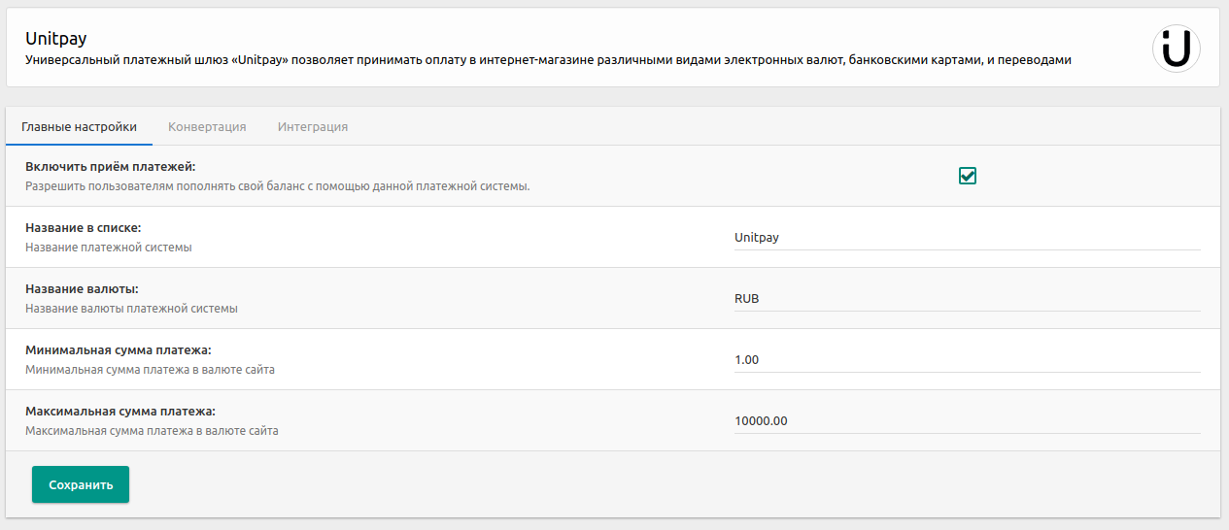Open the Интеграция tab
Viewport: 1229px width, 530px height.
tap(313, 126)
